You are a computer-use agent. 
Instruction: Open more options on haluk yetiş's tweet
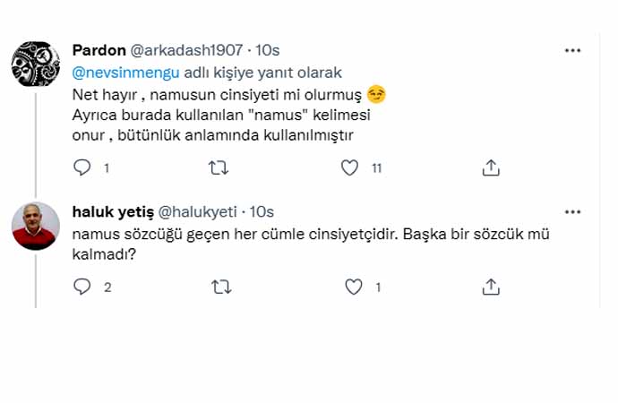(x=572, y=211)
